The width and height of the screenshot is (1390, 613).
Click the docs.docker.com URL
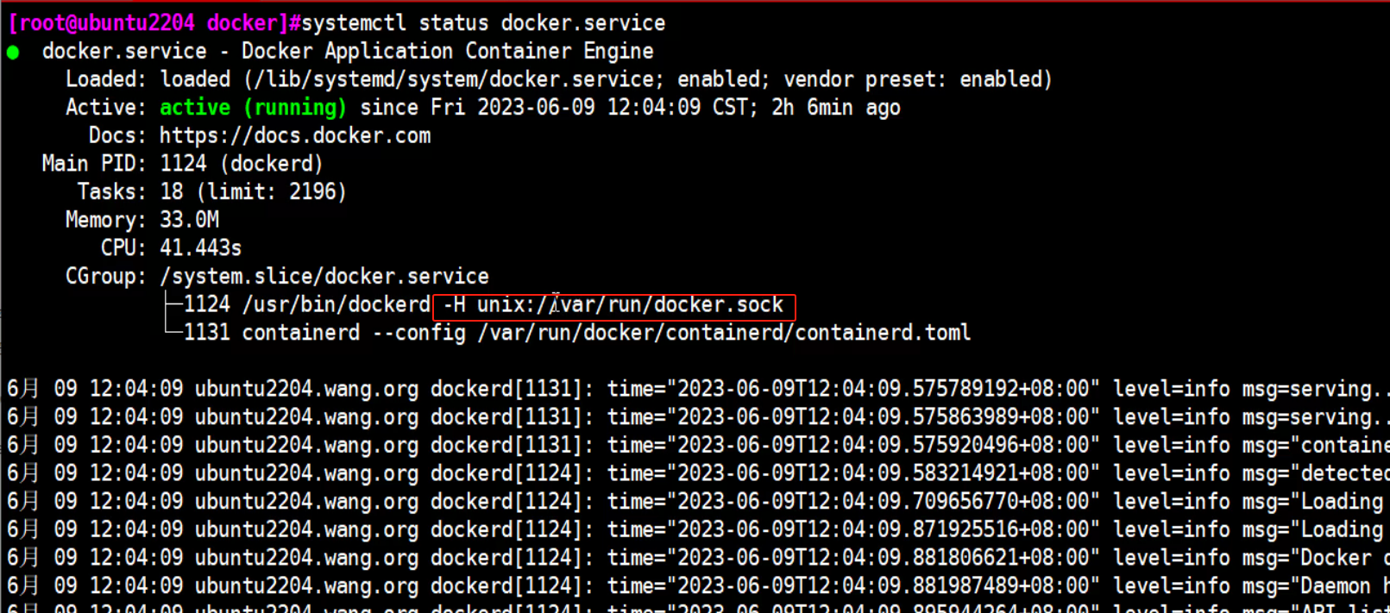pyautogui.click(x=295, y=136)
